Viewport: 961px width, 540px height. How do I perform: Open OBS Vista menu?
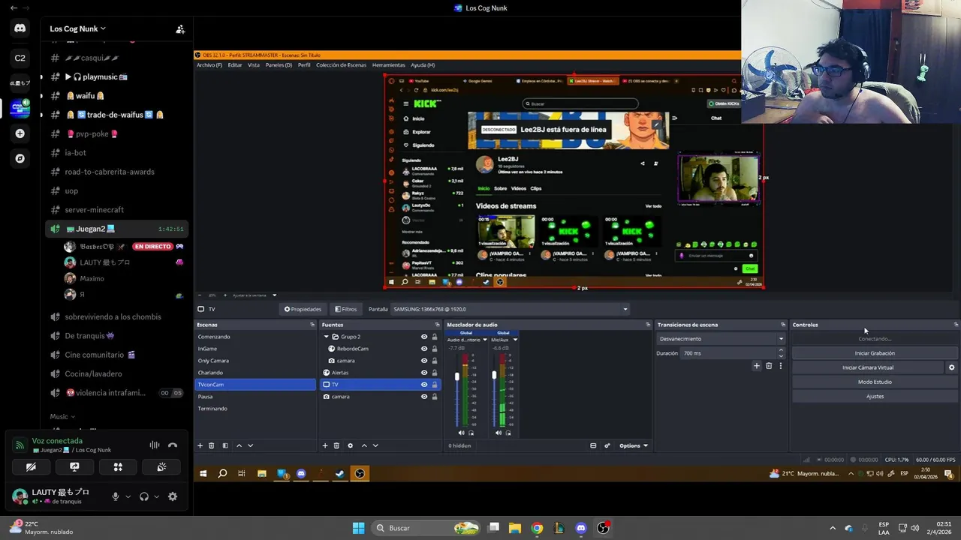254,65
